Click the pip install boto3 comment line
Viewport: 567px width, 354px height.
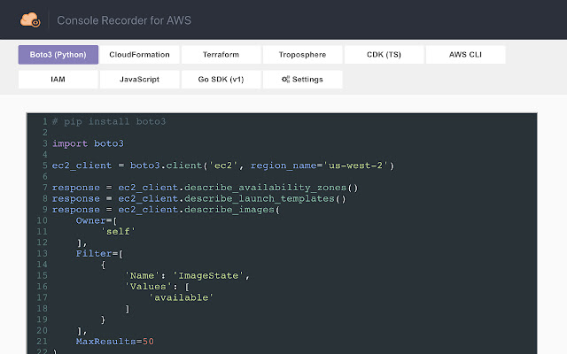coord(109,121)
